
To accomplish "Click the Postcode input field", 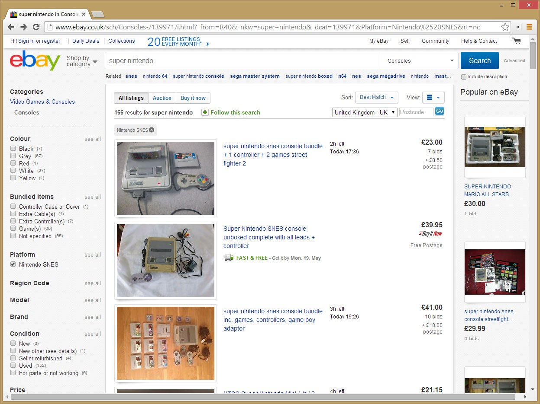I will pyautogui.click(x=416, y=112).
